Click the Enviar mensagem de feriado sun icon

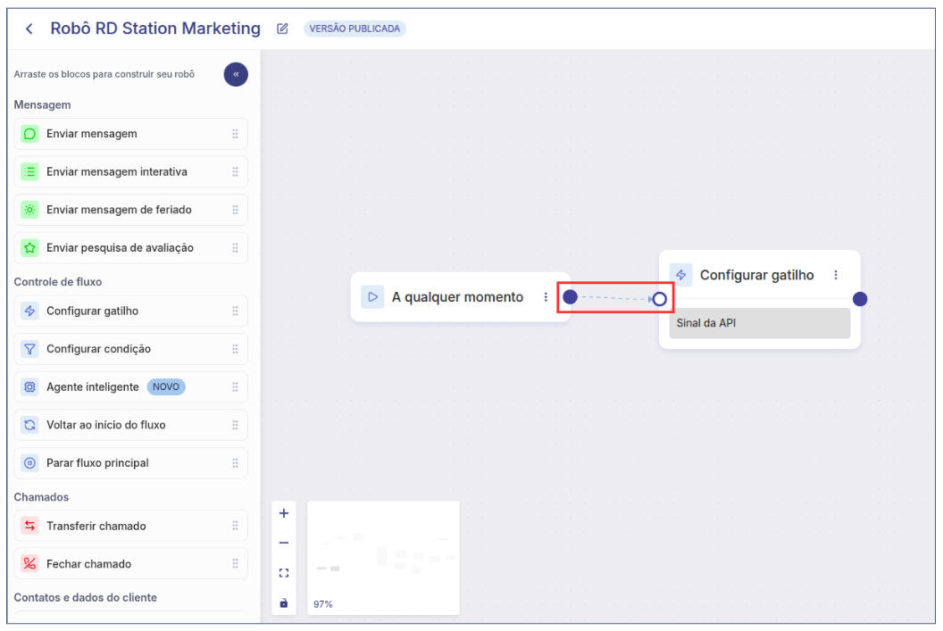pos(29,210)
